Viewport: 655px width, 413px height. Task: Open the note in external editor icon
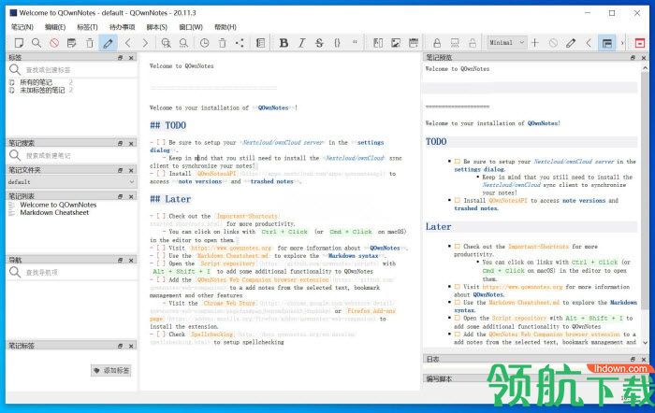pyautogui.click(x=72, y=43)
